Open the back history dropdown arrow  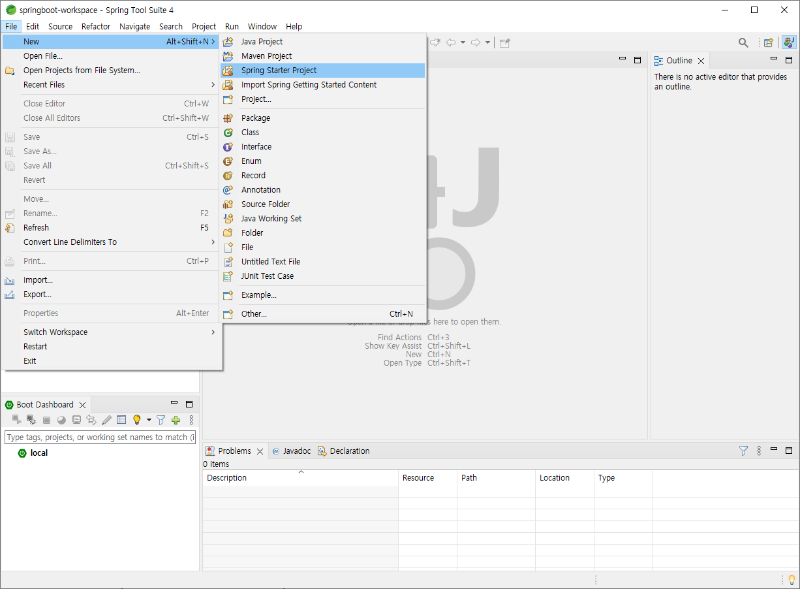coord(463,42)
